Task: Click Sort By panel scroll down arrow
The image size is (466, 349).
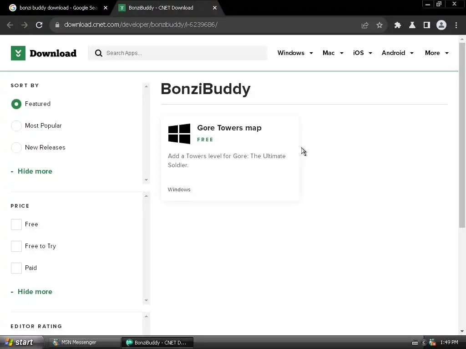Action: (x=146, y=180)
